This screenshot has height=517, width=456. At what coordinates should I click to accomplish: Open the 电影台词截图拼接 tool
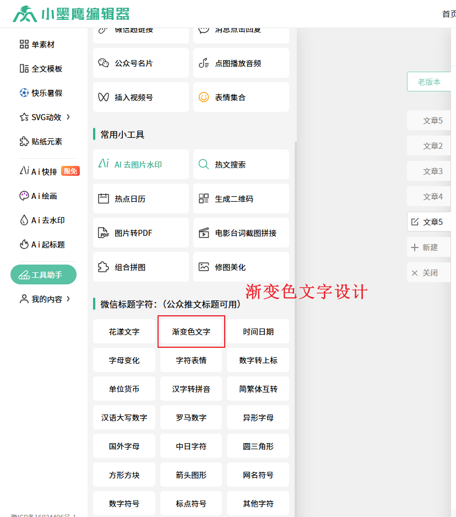[x=241, y=233]
